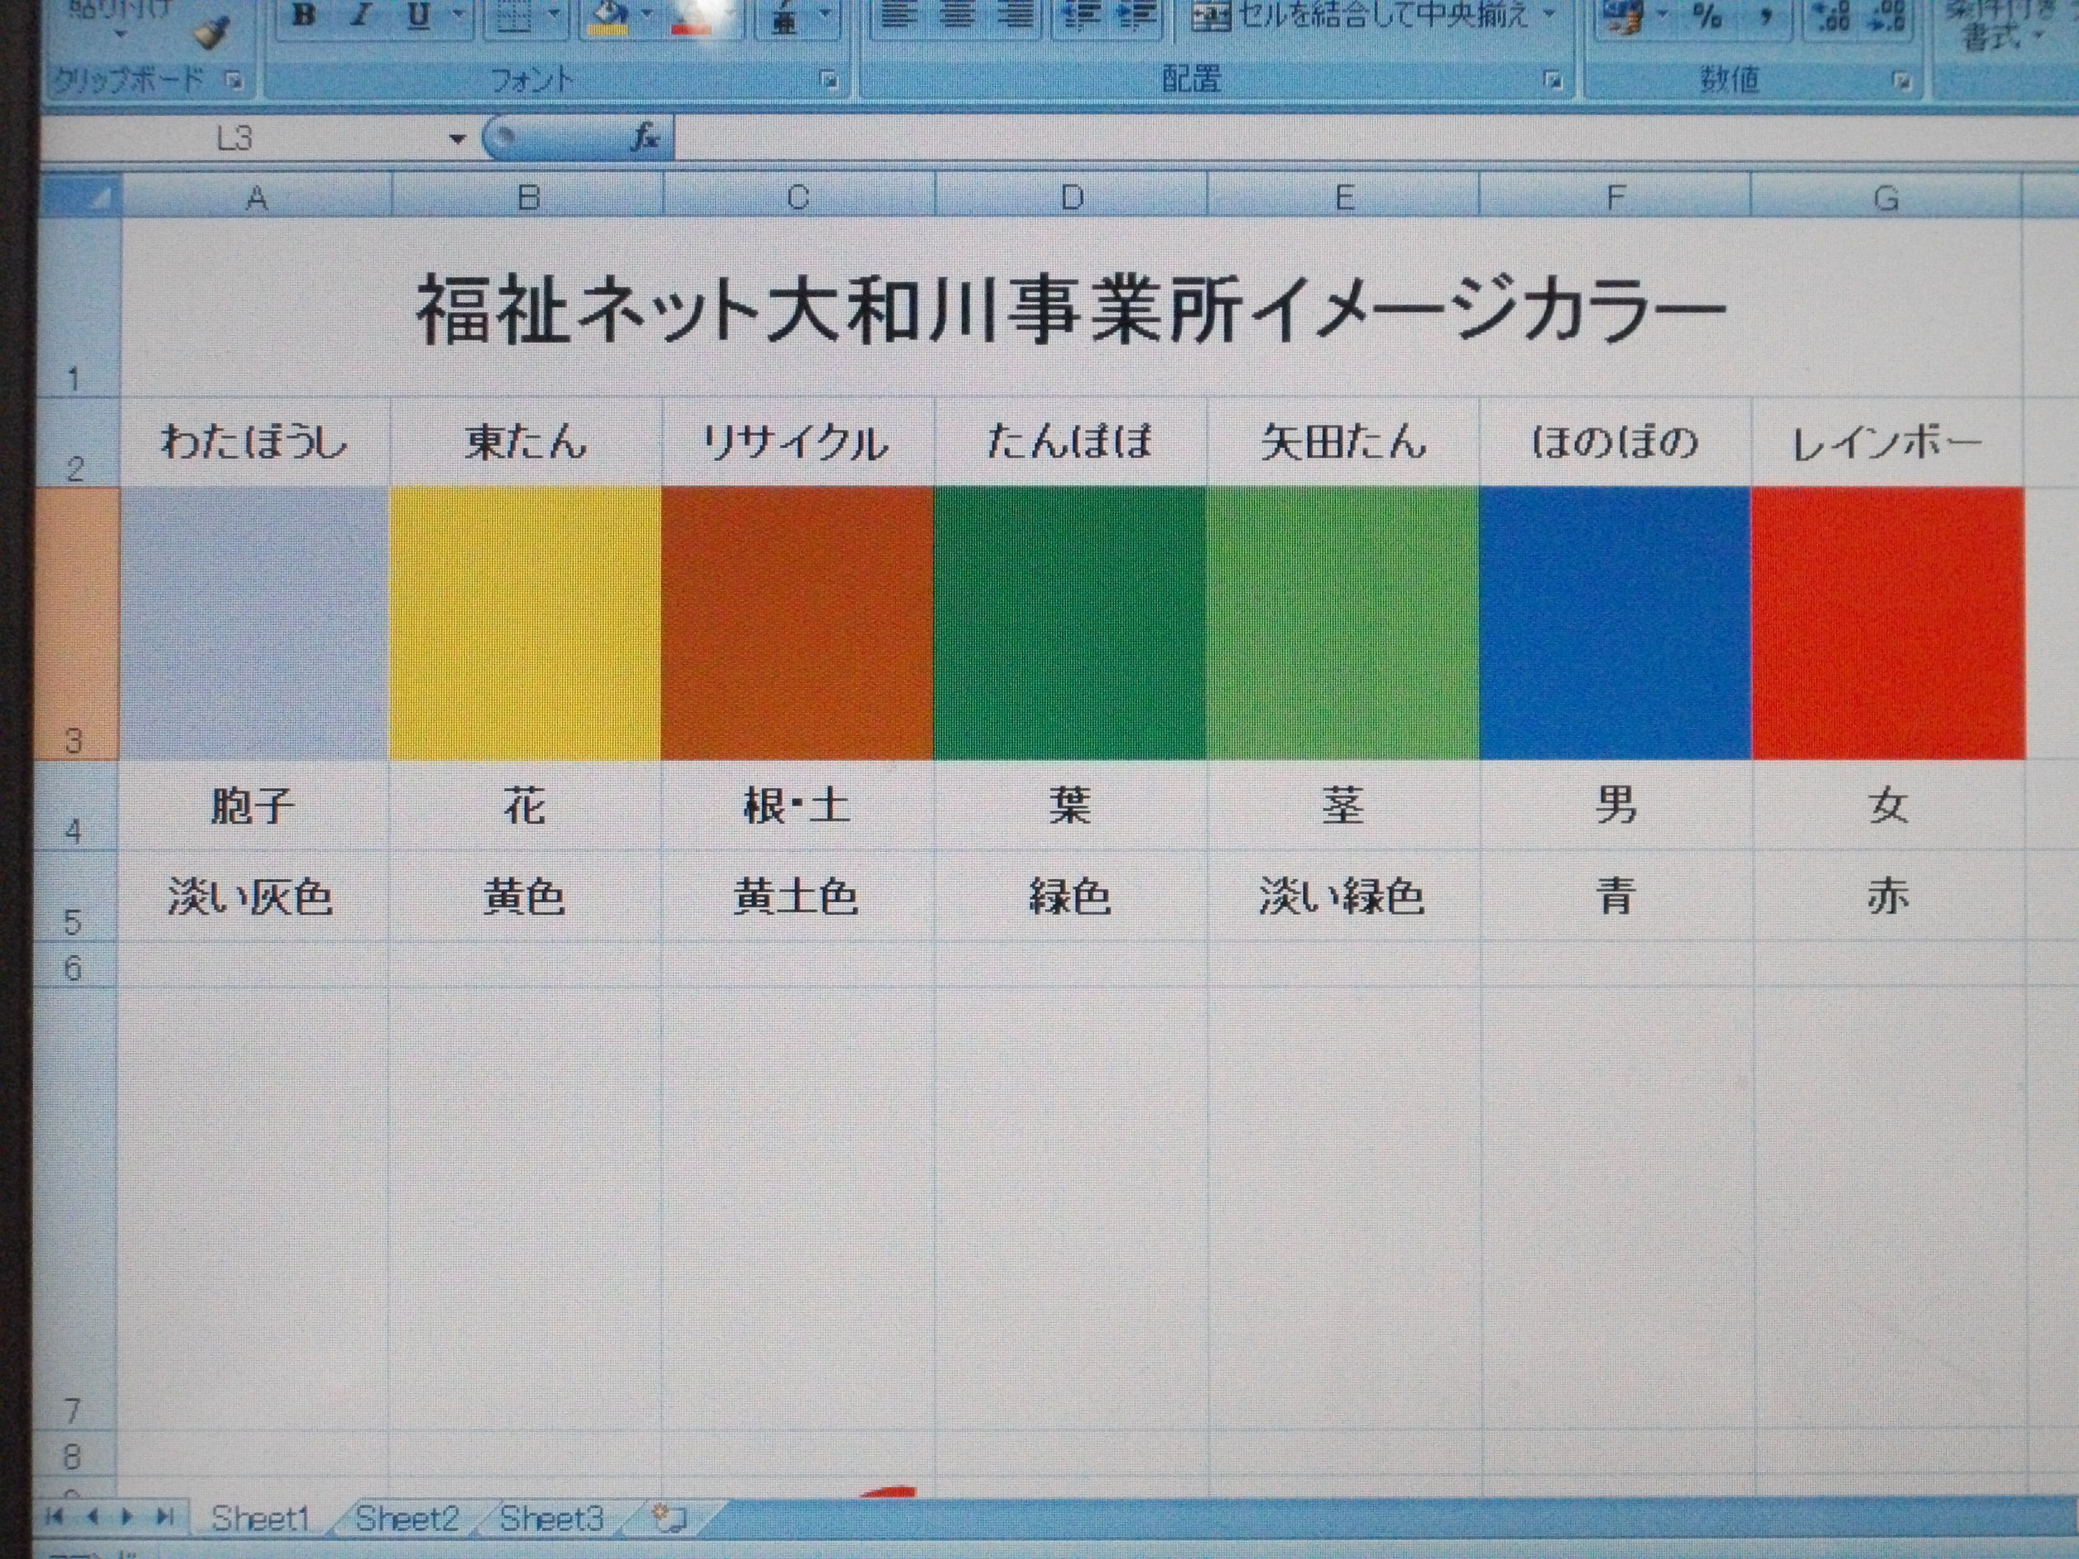This screenshot has width=2079, height=1559.
Task: Decrease decimal places
Action: 1887,16
